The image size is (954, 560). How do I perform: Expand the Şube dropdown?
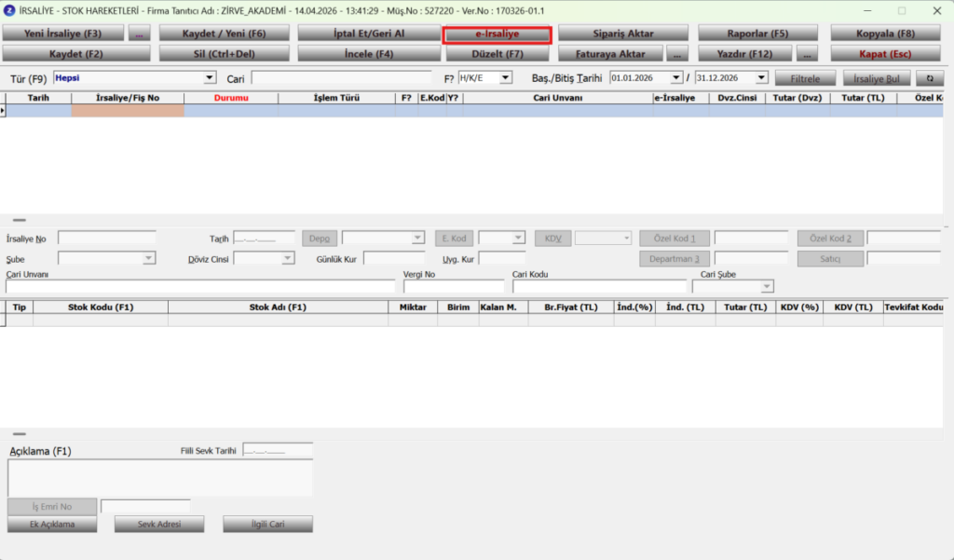click(148, 259)
